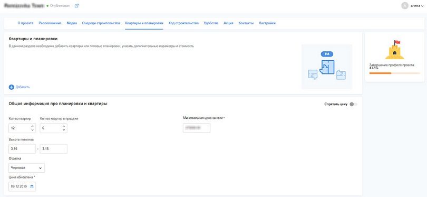Decrease Кол-во квартир в продаже value
This screenshot has width=427, height=197.
(64, 130)
